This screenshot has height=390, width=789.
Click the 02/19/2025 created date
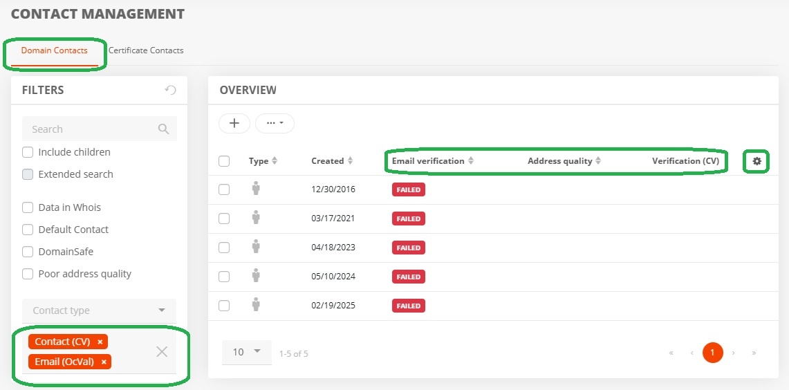coord(333,306)
